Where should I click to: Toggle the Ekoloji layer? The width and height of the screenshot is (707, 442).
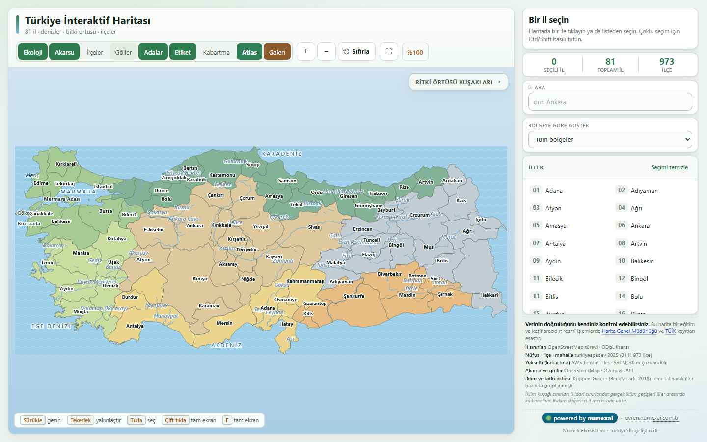(33, 52)
